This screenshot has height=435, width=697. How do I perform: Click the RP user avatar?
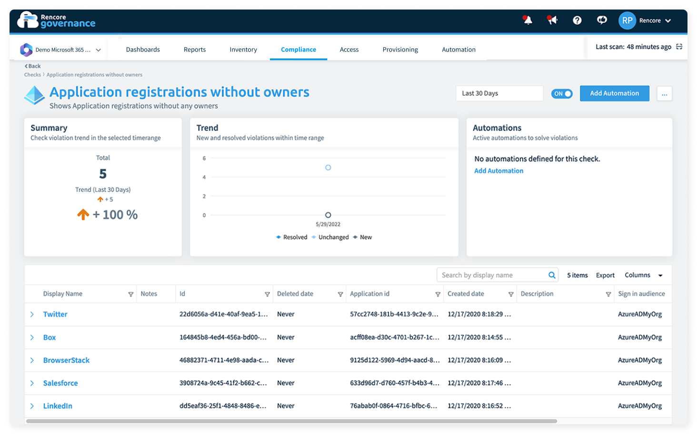[627, 20]
